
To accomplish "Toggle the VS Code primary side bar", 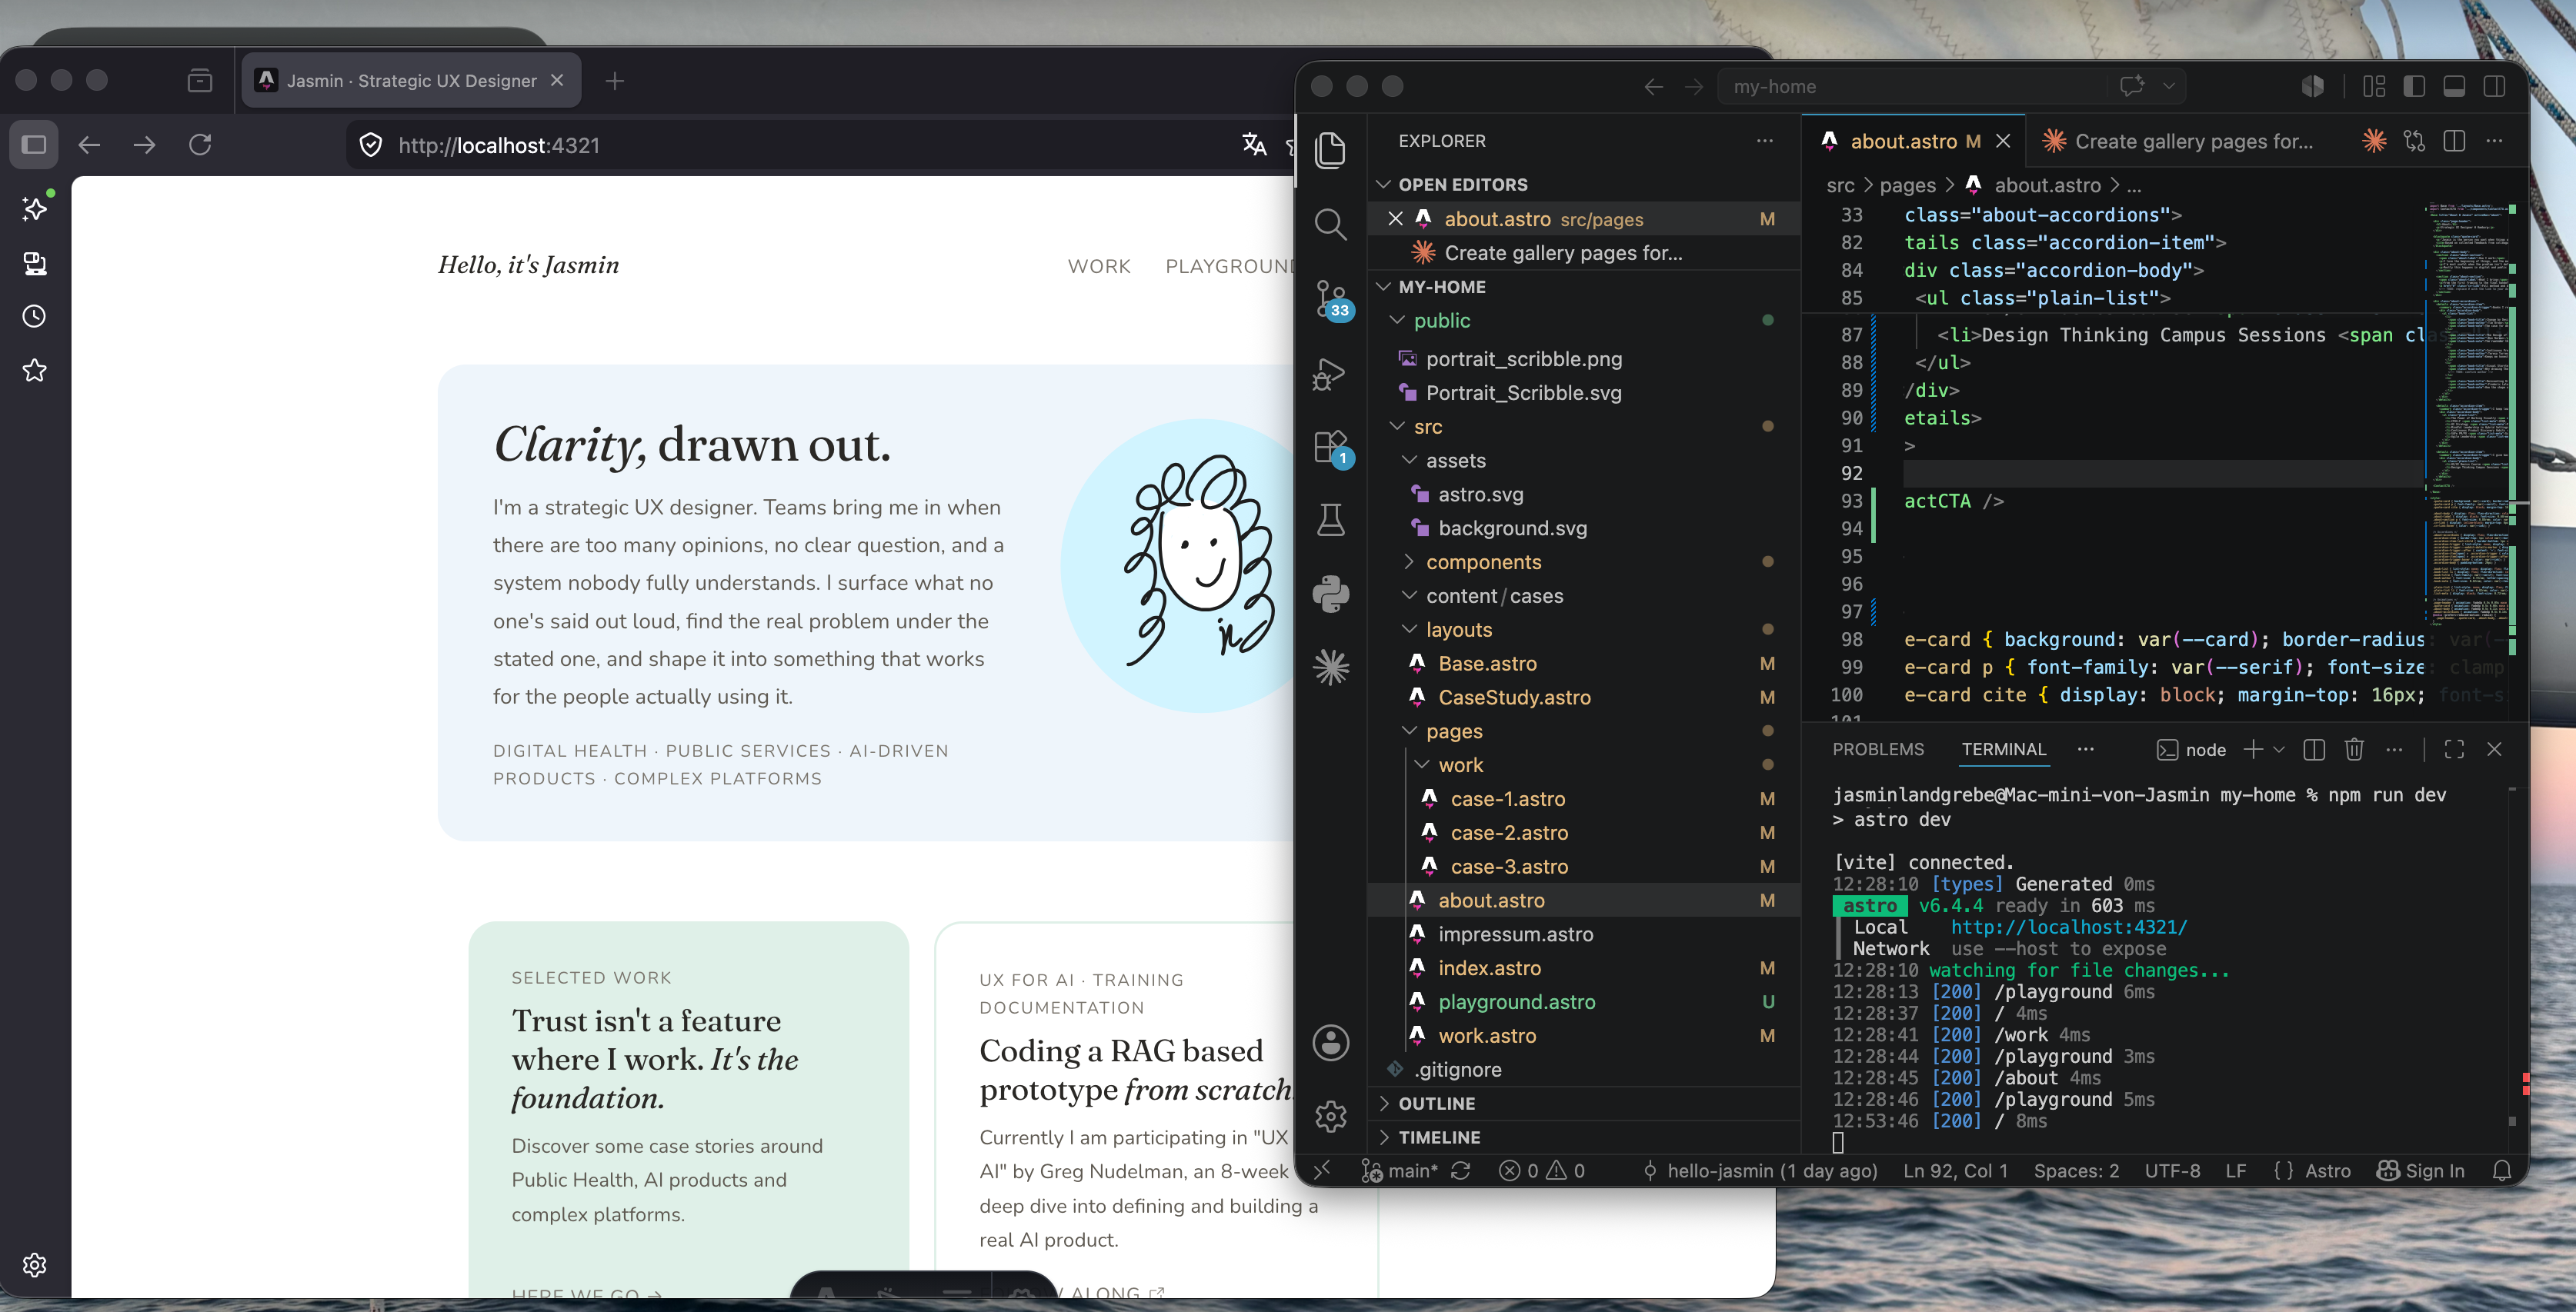I will pyautogui.click(x=2414, y=87).
